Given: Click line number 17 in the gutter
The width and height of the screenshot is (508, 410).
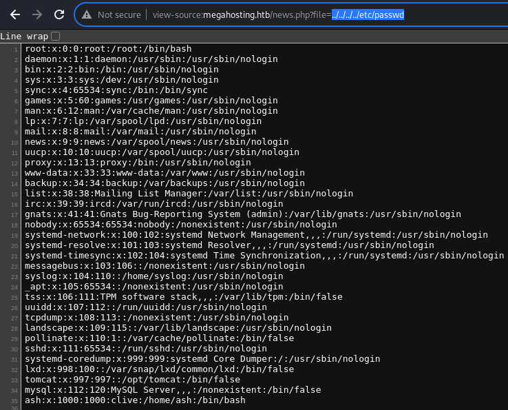Looking at the screenshot, I should coord(14,215).
